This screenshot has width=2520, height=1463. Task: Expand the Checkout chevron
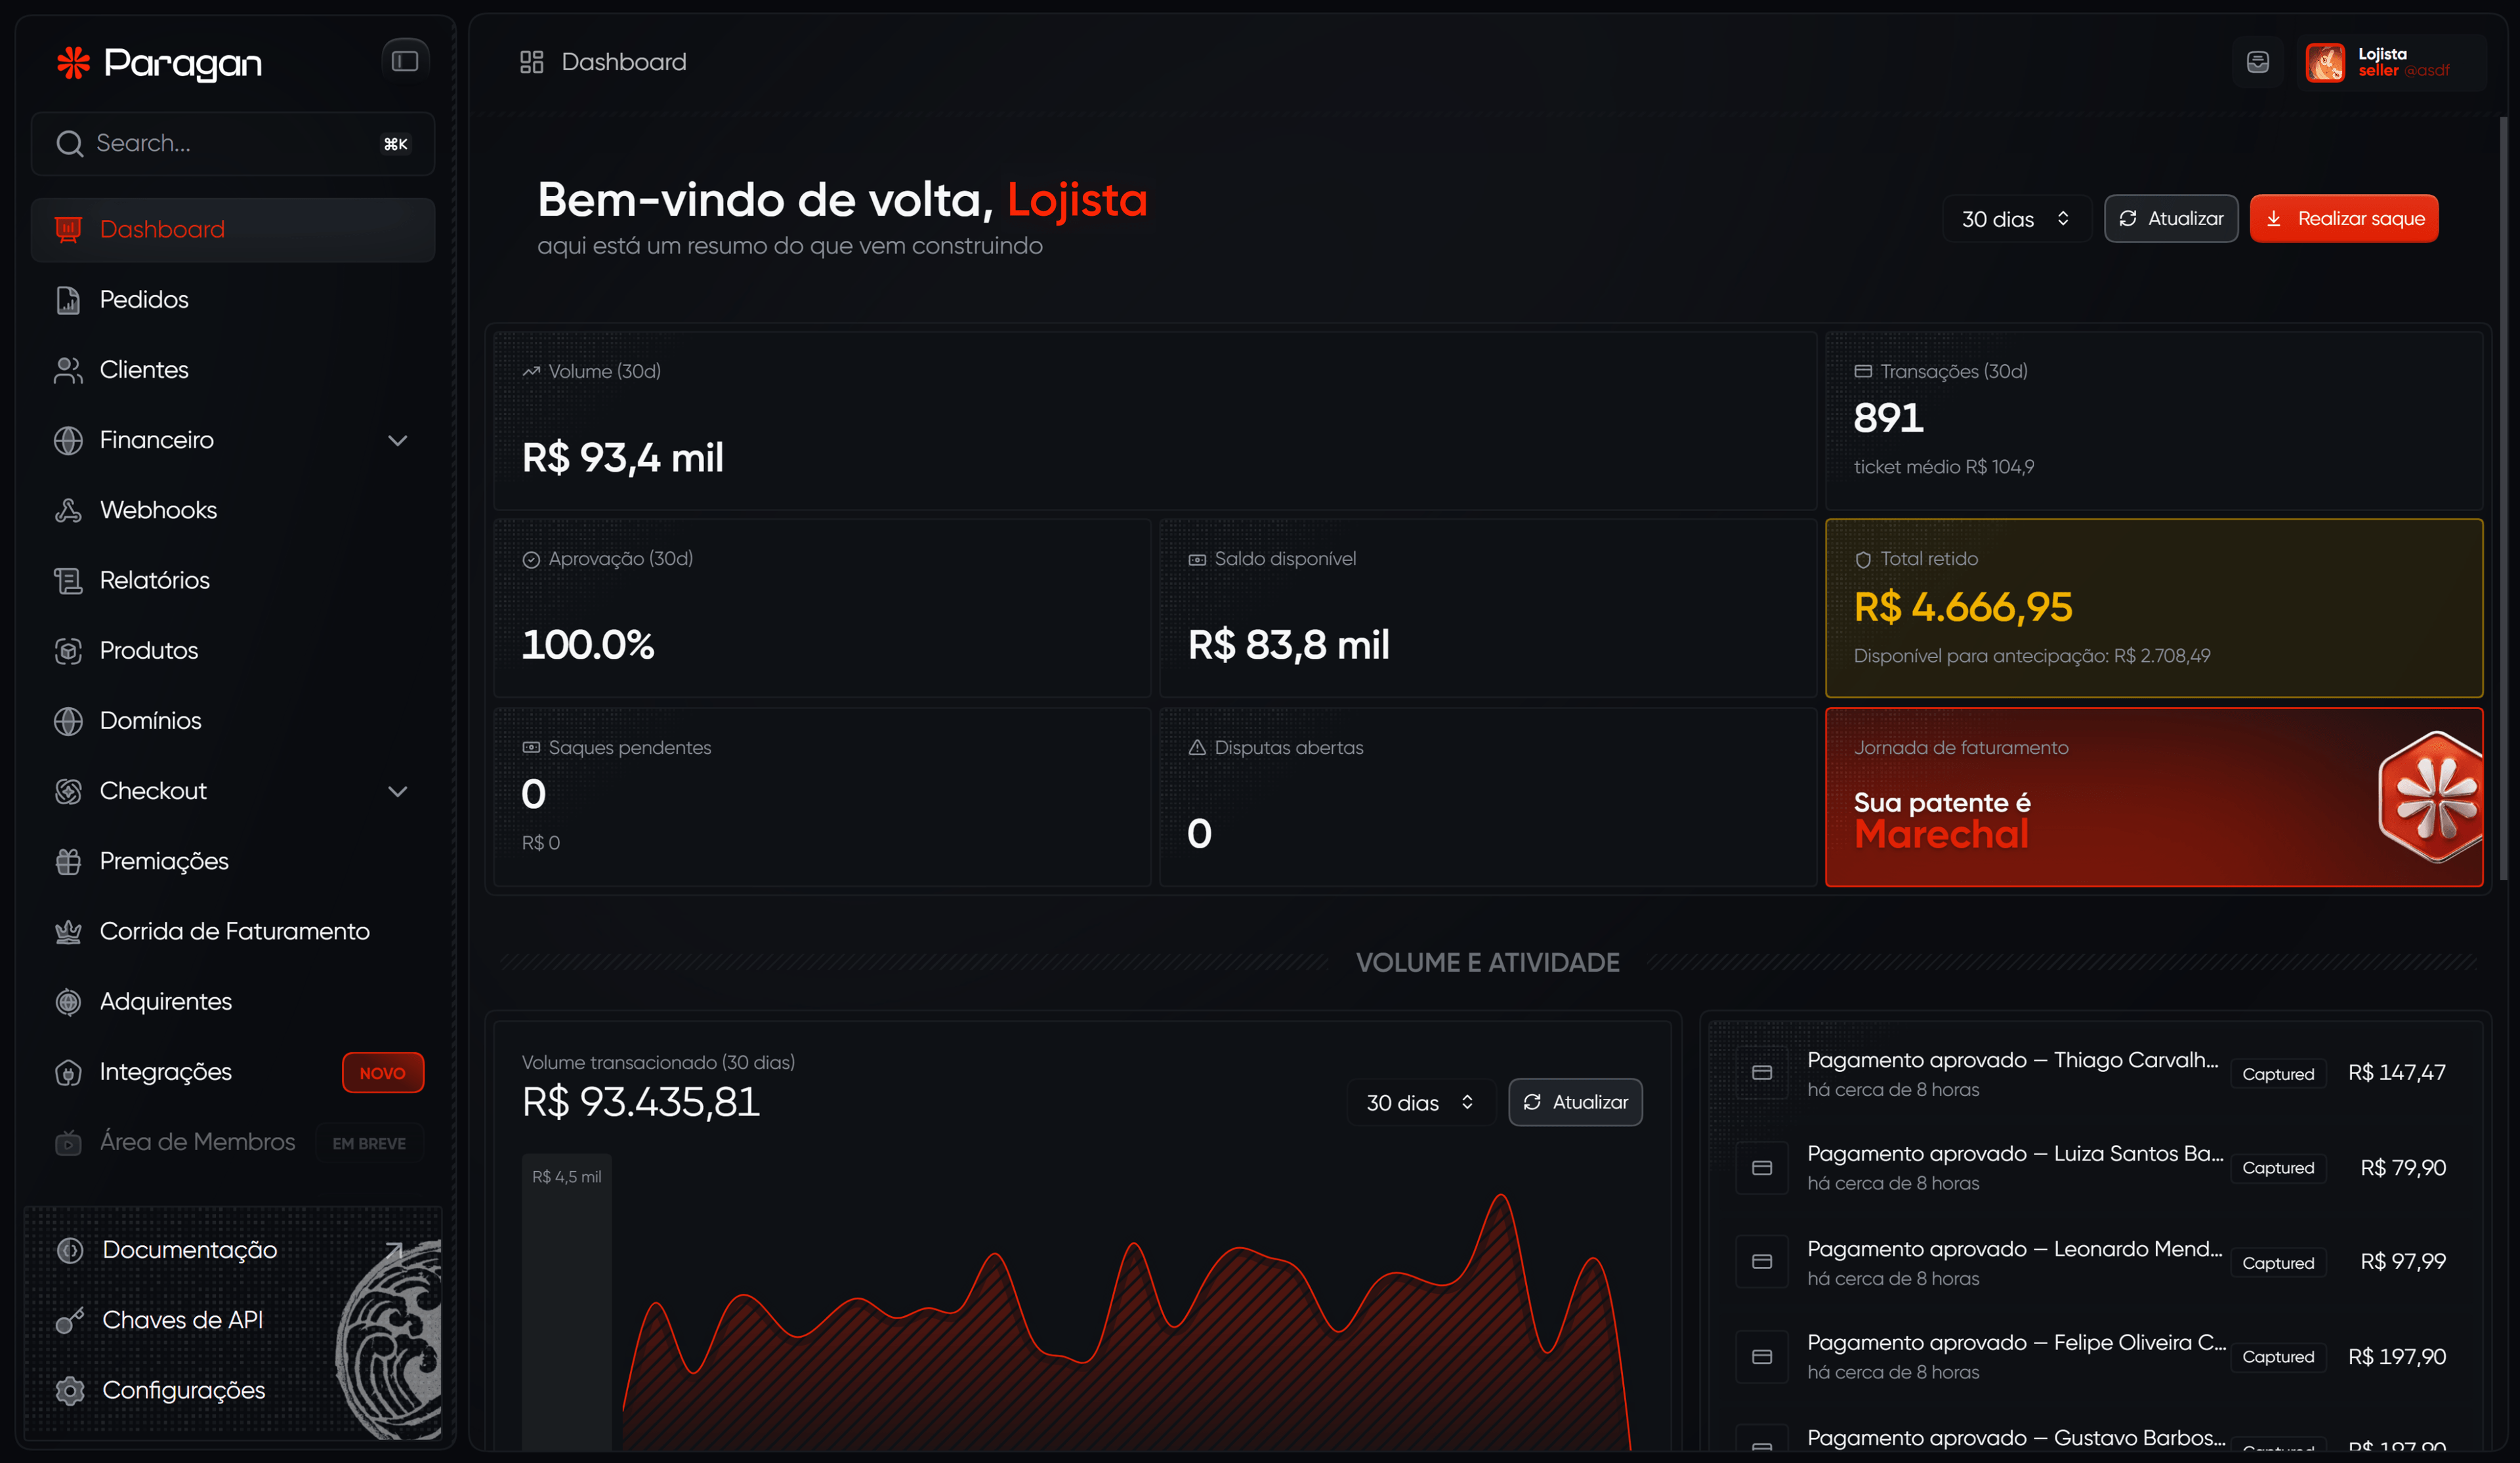click(398, 791)
